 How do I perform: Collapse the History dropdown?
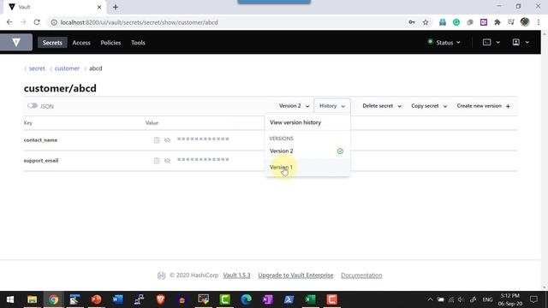pyautogui.click(x=331, y=106)
